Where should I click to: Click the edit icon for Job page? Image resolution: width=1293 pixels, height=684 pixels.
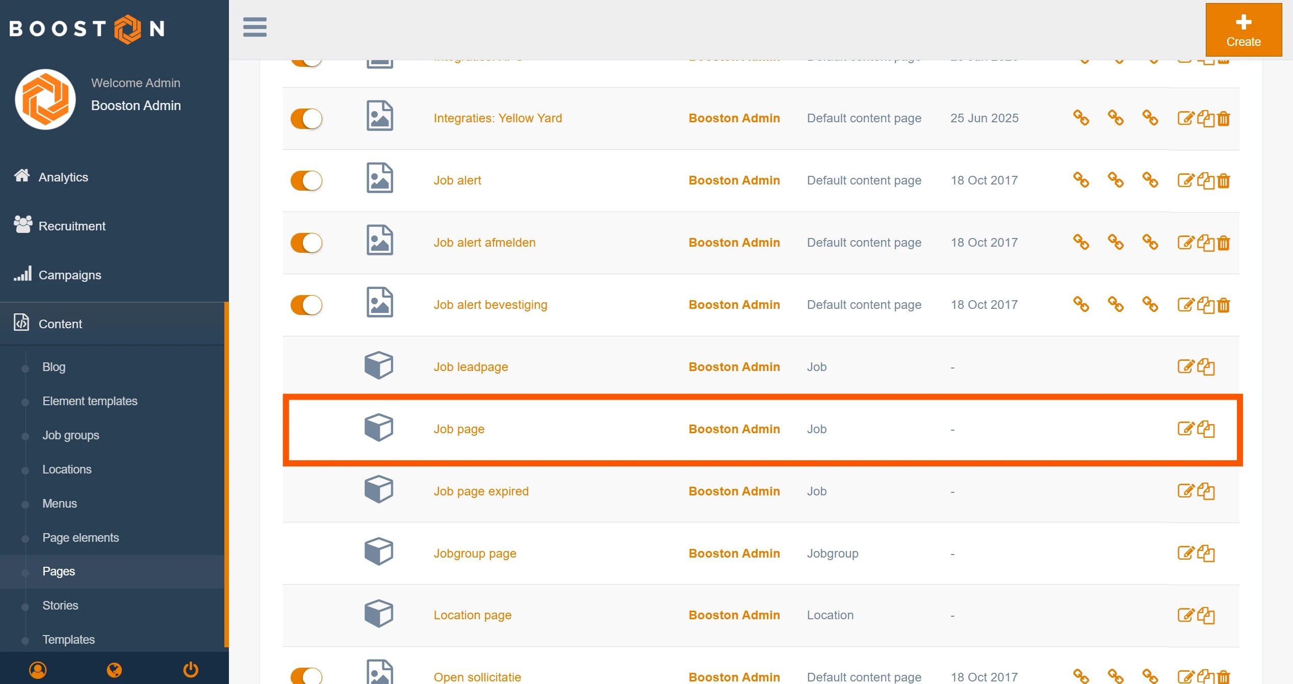1186,429
